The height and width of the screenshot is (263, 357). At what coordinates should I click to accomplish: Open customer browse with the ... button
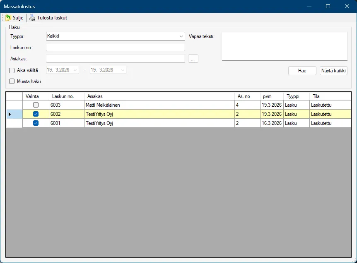pyautogui.click(x=193, y=59)
